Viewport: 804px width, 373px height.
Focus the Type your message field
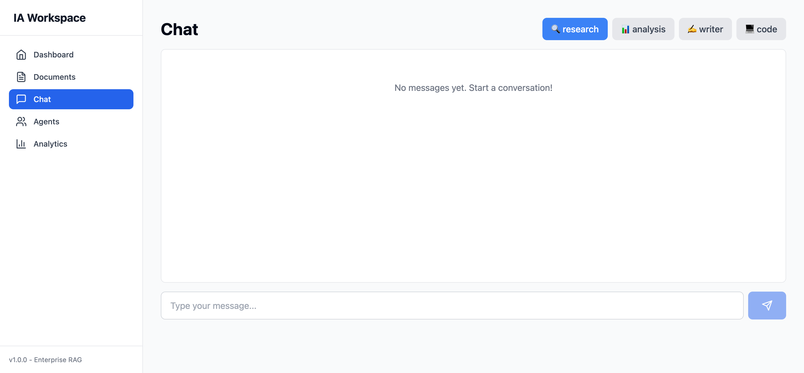click(x=452, y=305)
